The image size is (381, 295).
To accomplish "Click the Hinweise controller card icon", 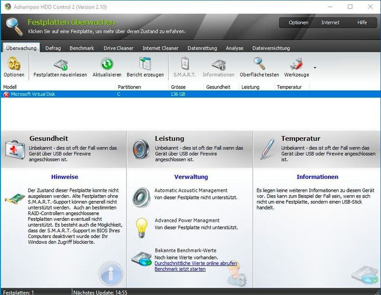I will coord(15,199).
